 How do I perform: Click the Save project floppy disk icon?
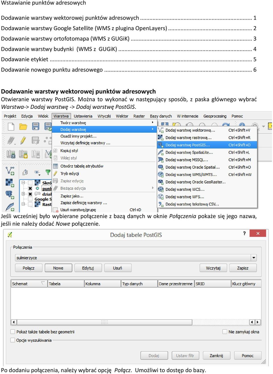click(36, 126)
